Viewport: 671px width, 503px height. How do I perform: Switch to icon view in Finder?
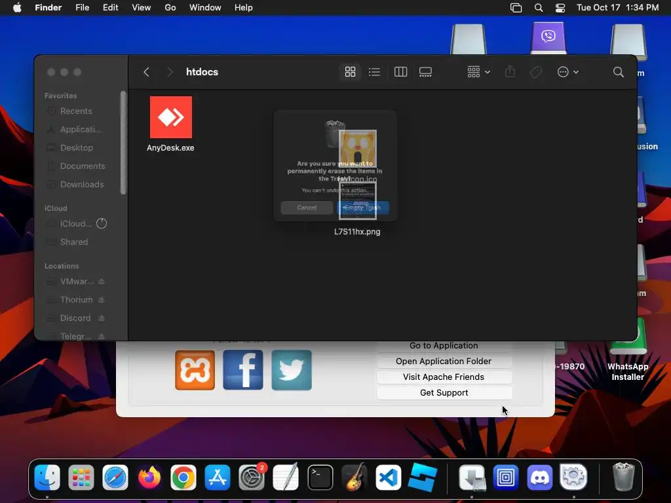[x=350, y=72]
